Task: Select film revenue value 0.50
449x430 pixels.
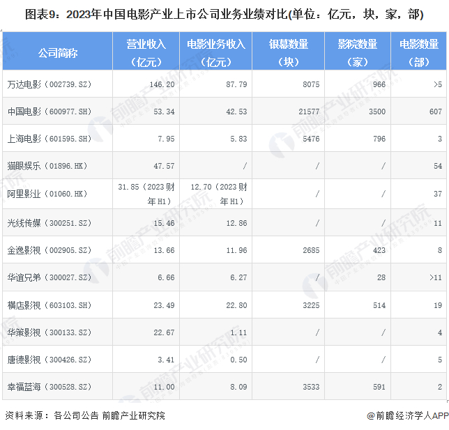Action: [x=238, y=360]
